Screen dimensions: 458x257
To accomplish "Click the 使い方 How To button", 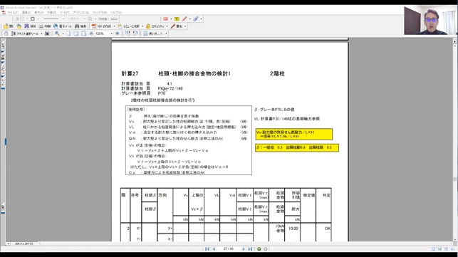I will [153, 33].
